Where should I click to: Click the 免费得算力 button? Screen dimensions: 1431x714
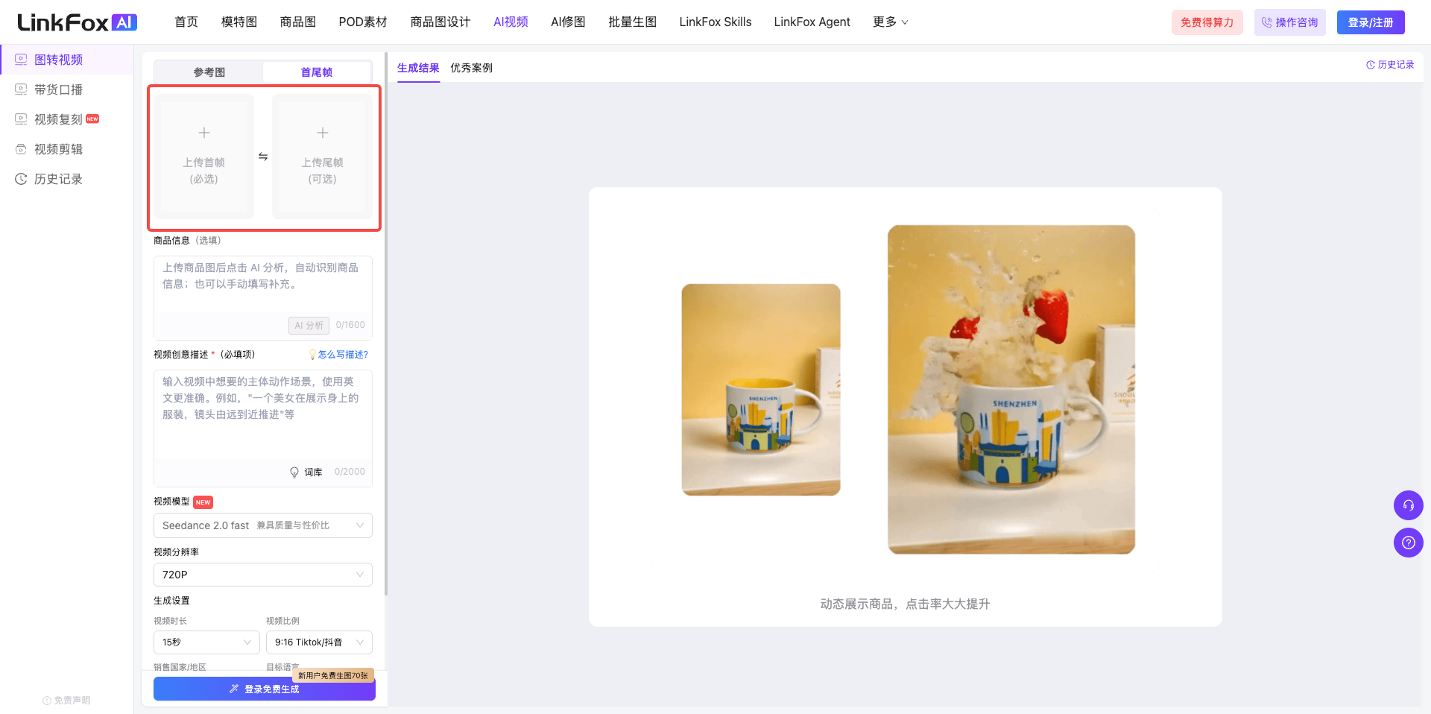(x=1207, y=22)
